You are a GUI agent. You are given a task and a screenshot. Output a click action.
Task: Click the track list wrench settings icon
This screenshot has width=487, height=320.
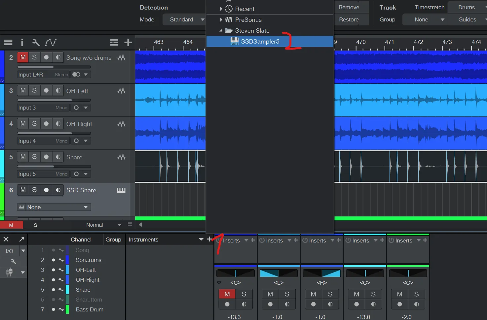pos(36,42)
